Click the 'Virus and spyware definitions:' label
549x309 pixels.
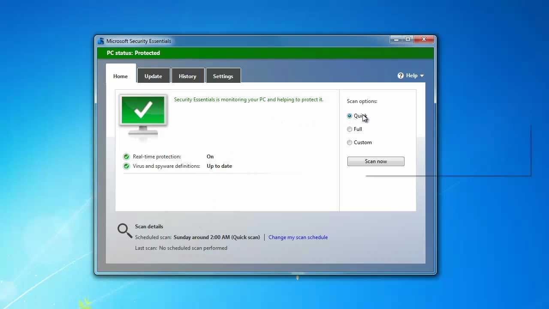166,166
